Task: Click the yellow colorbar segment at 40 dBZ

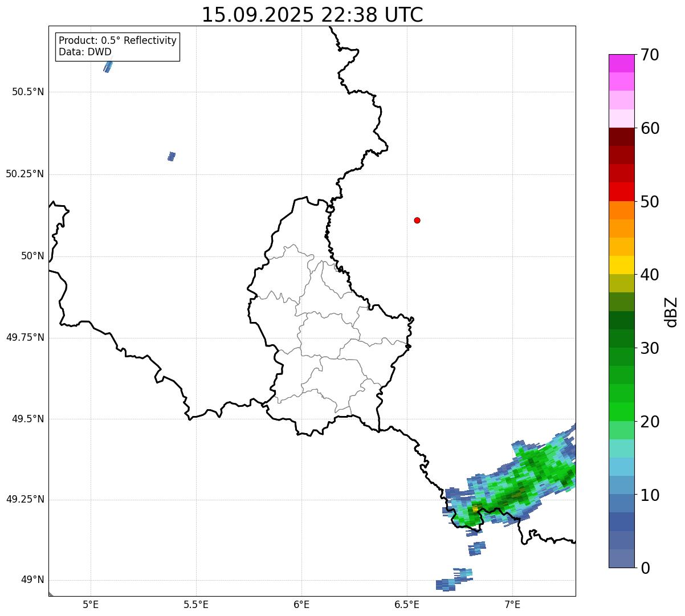Action: tap(621, 265)
